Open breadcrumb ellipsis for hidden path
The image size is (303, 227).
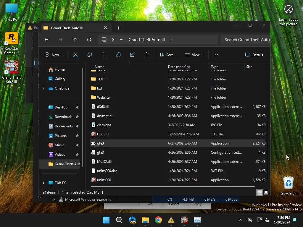tap(122, 40)
